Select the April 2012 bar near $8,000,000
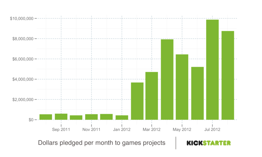The width and height of the screenshot is (262, 157). [167, 80]
